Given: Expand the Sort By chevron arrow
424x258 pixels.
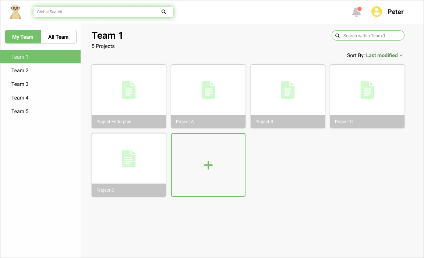Looking at the screenshot, I should coord(401,56).
